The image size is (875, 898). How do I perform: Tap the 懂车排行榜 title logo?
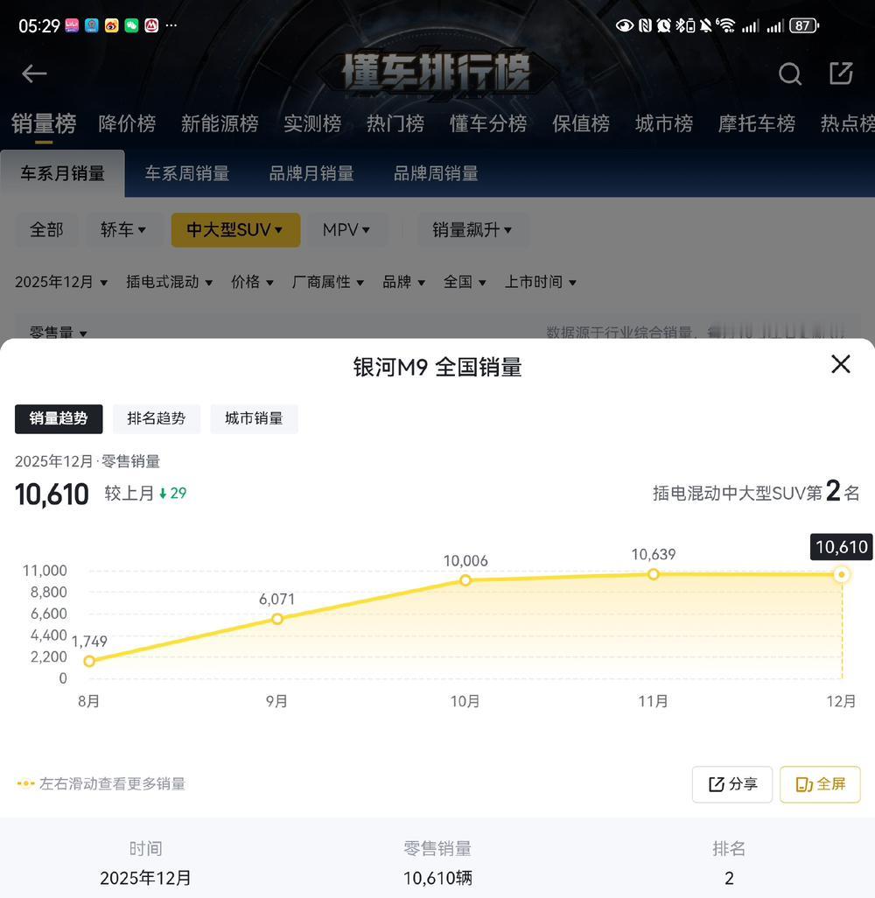[437, 72]
